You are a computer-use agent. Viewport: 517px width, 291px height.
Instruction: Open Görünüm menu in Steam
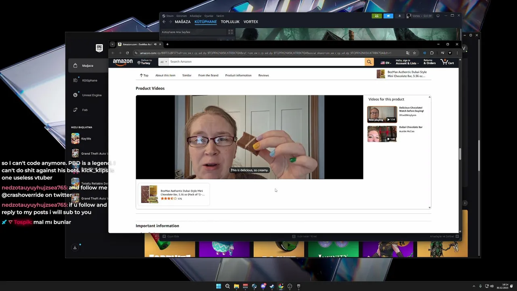click(181, 16)
